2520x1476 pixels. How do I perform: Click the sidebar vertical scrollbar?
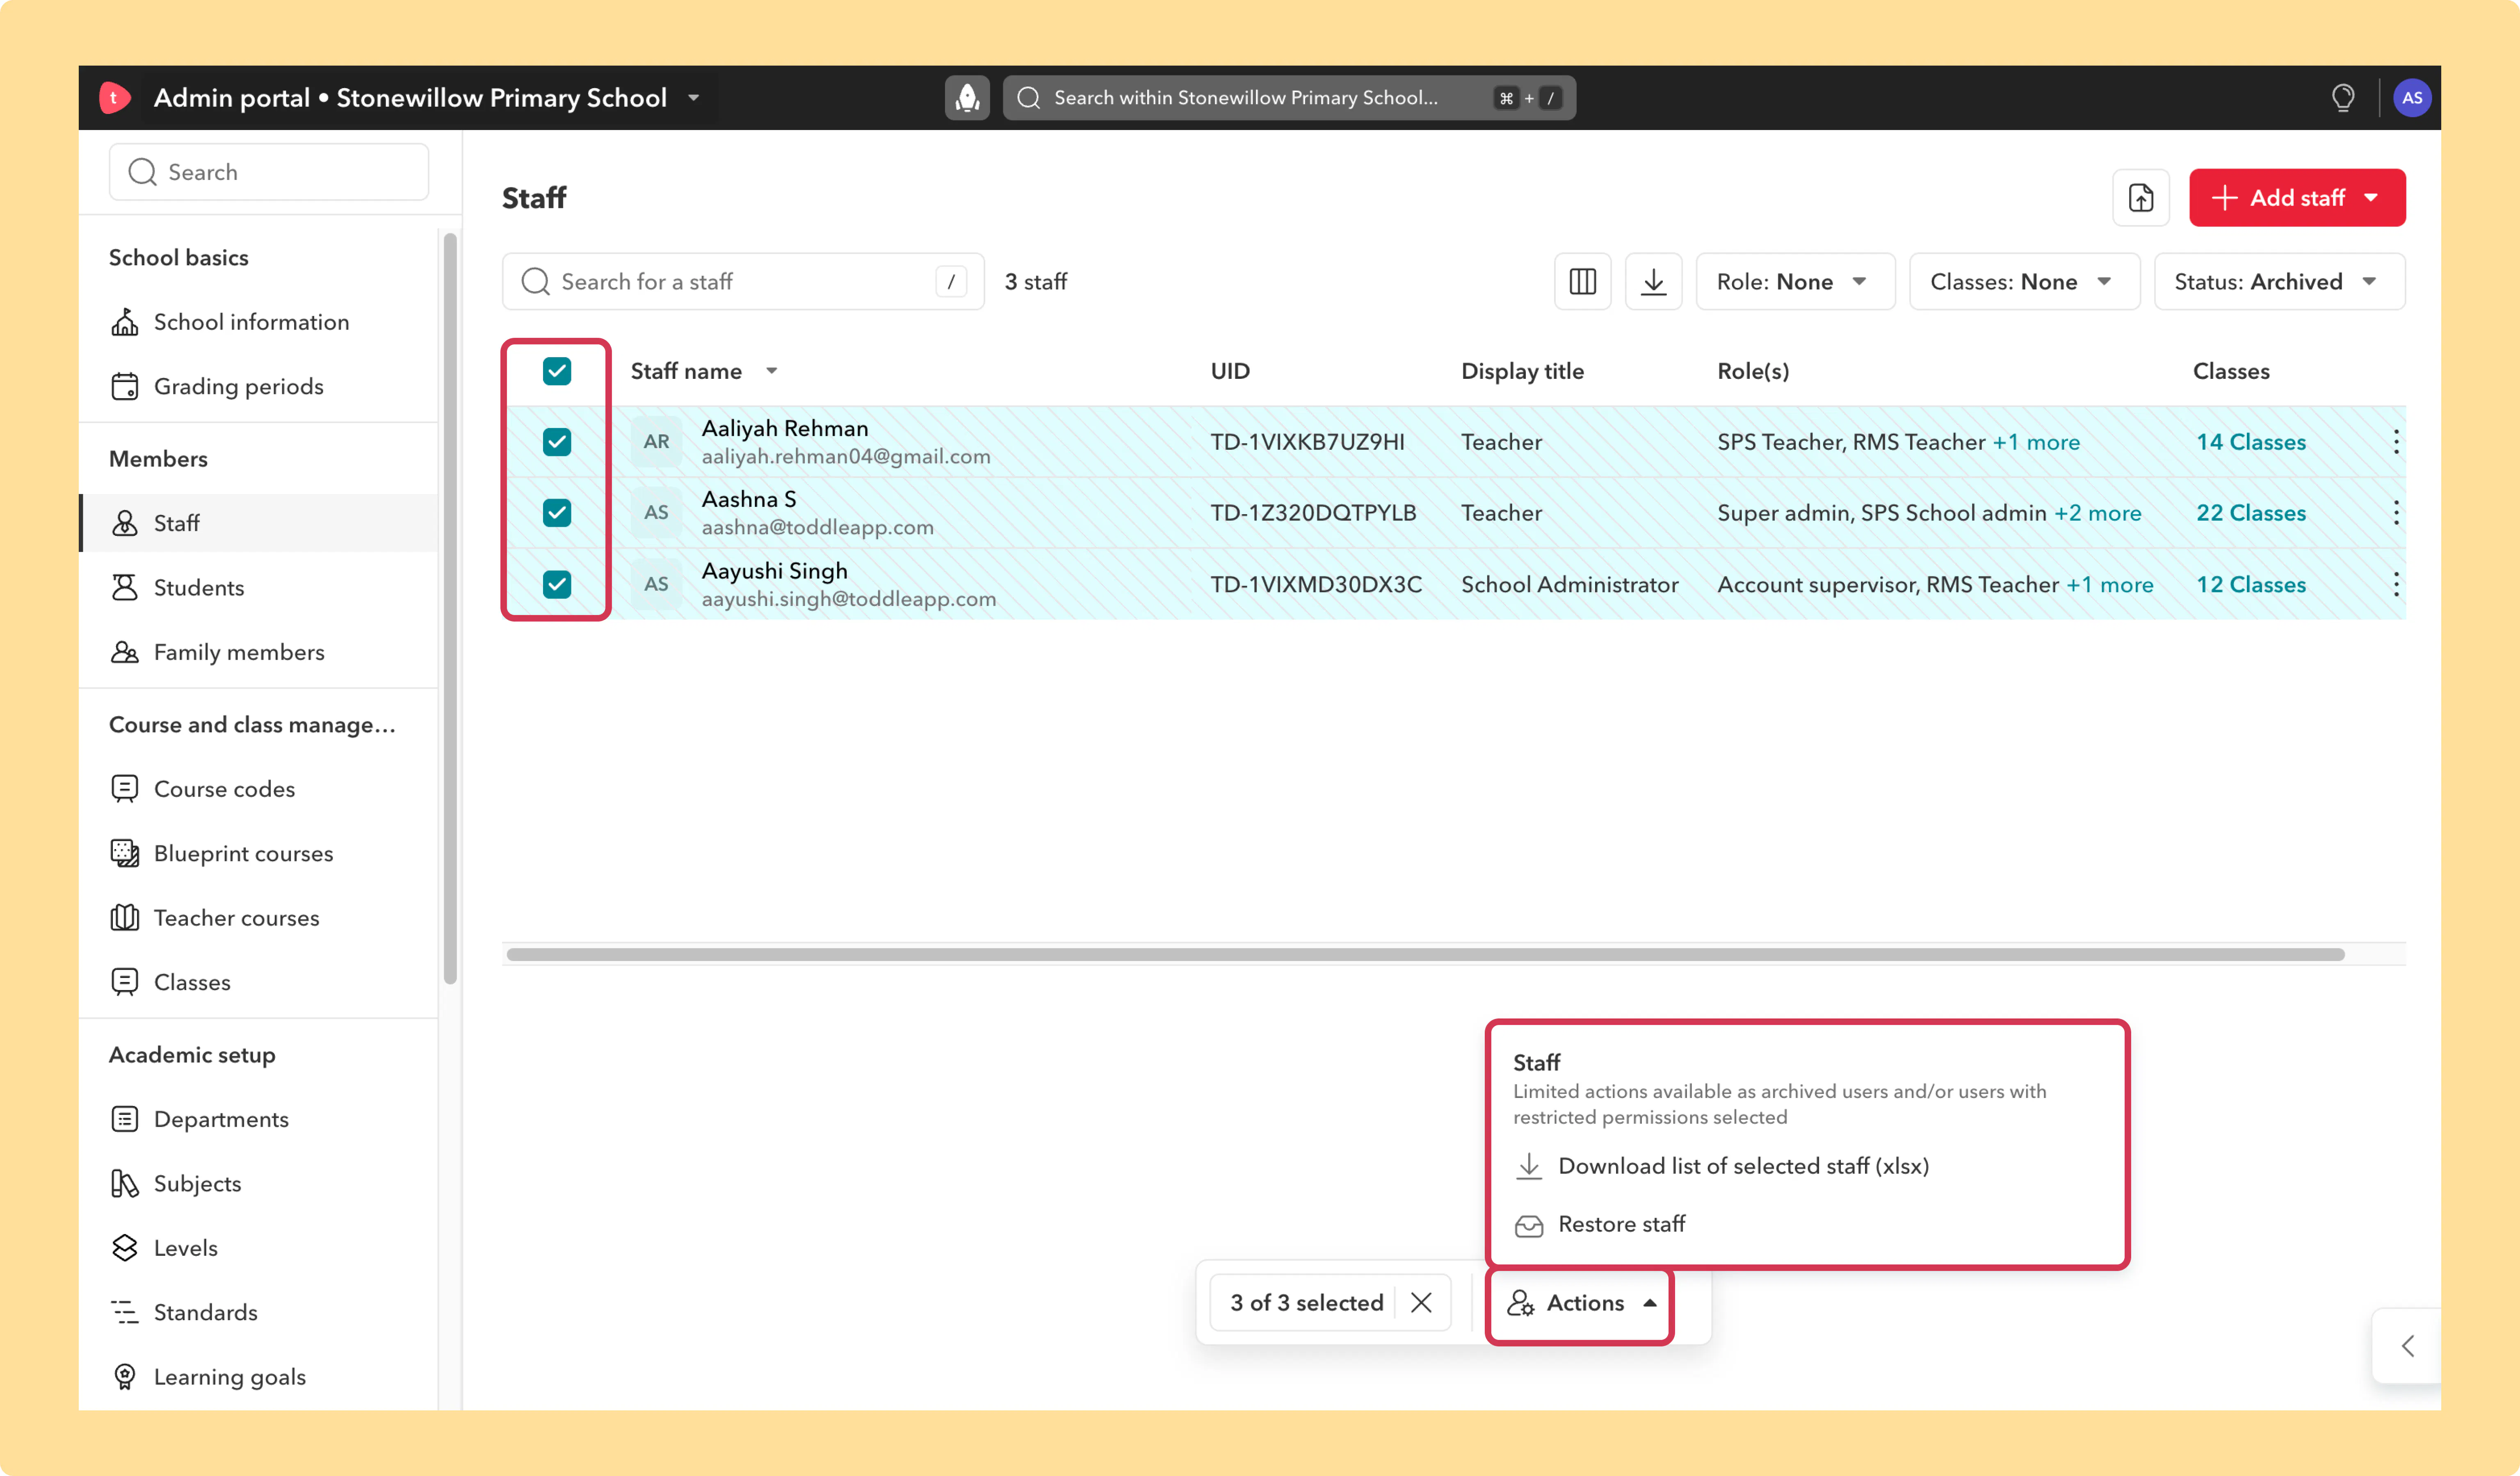[450, 608]
